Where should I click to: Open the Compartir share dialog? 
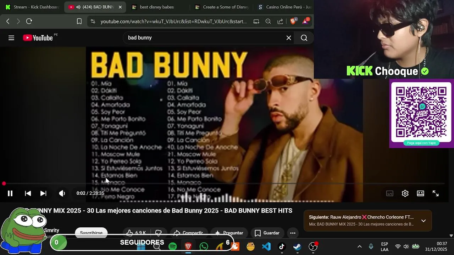[x=188, y=233]
